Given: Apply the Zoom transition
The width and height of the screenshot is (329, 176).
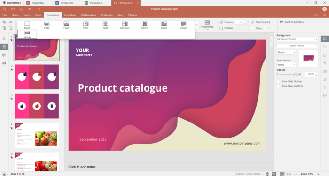Looking at the screenshot, I should pos(183,25).
